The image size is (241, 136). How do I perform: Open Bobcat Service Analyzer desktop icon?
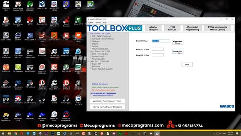tap(18, 6)
